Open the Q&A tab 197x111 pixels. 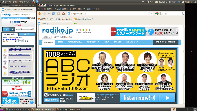[x=107, y=42]
